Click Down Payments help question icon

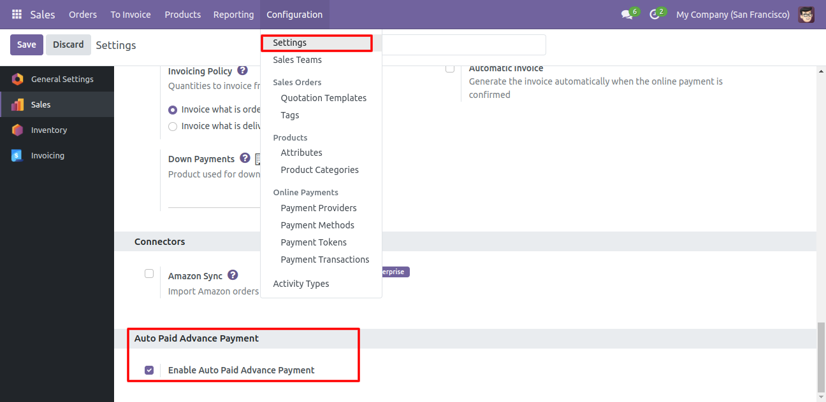point(245,158)
